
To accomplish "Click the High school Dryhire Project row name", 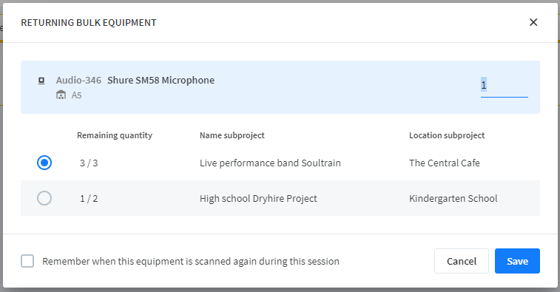I will [258, 198].
